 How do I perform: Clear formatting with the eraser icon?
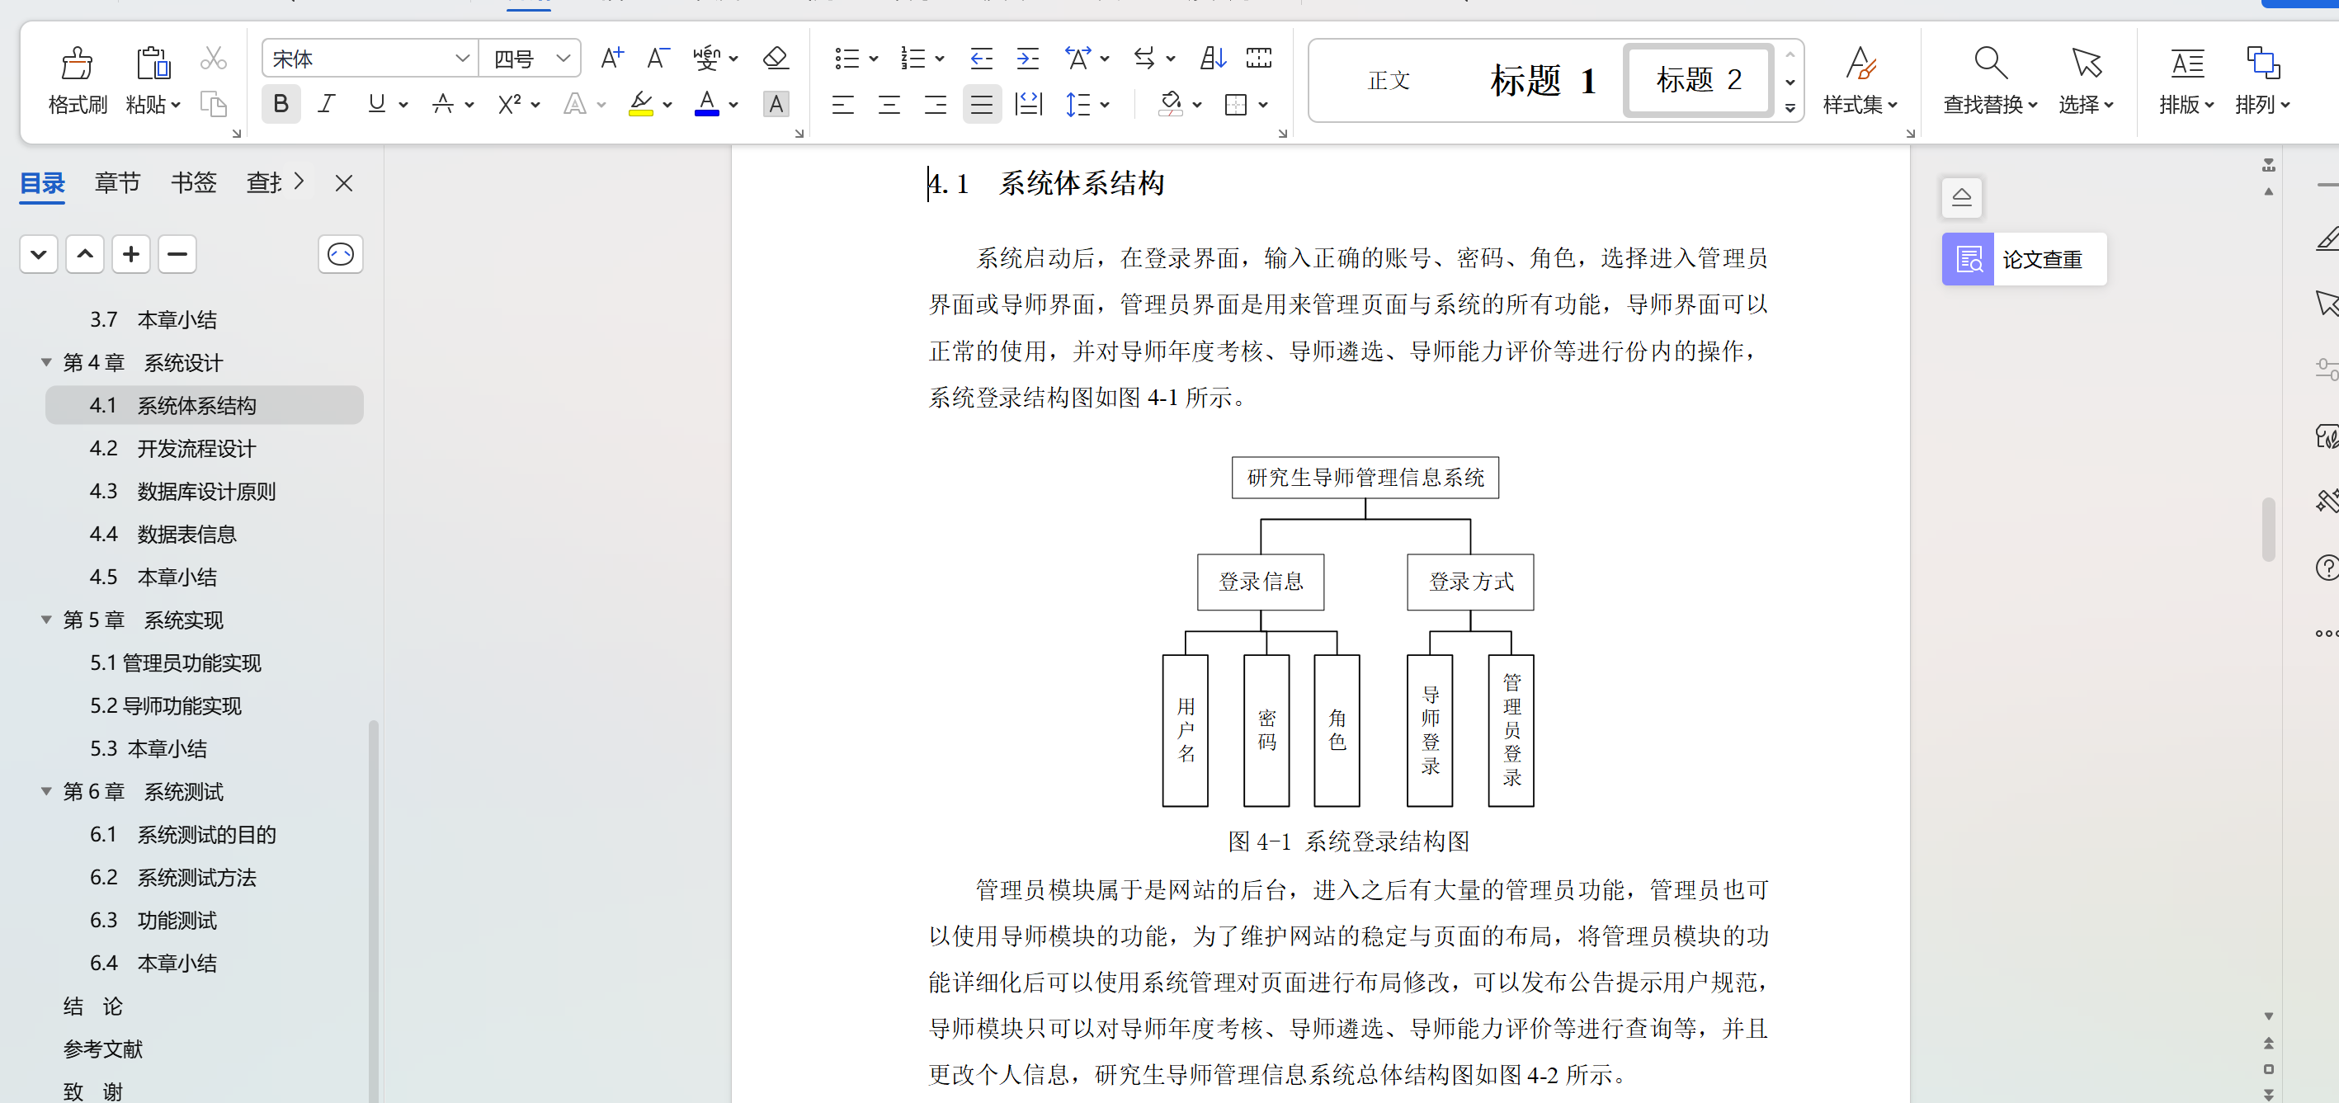776,58
